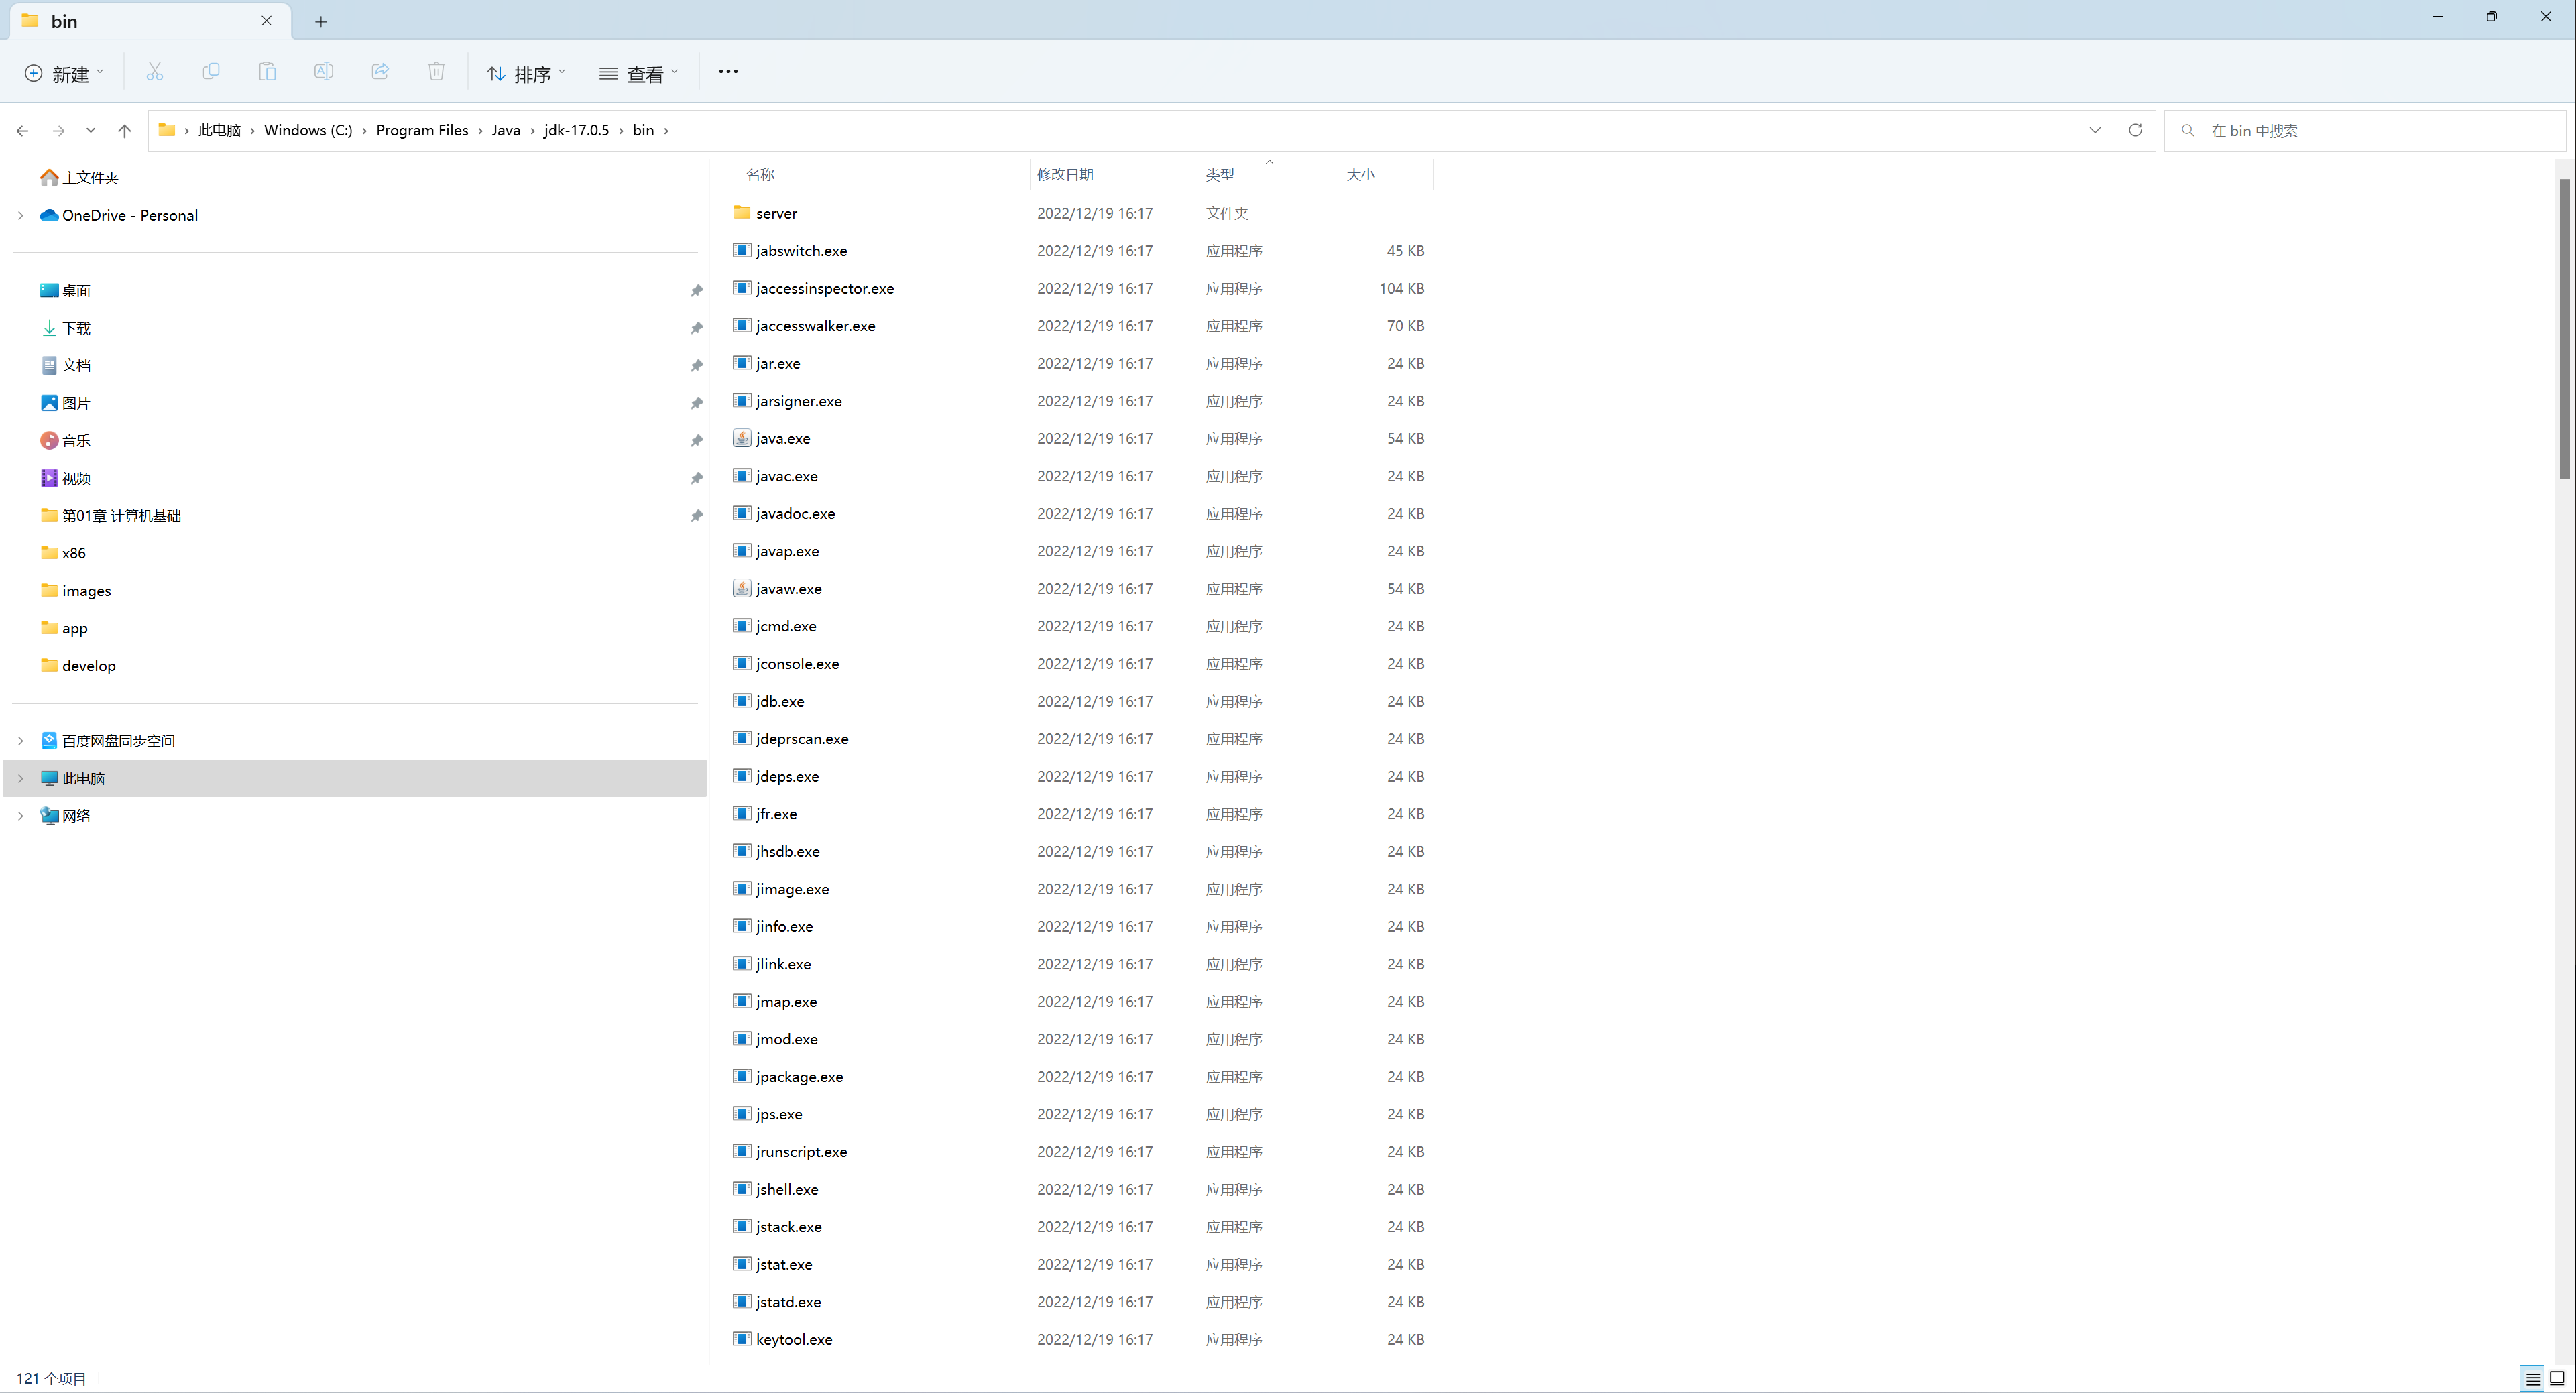Click the Paste clipboard icon

point(267,72)
